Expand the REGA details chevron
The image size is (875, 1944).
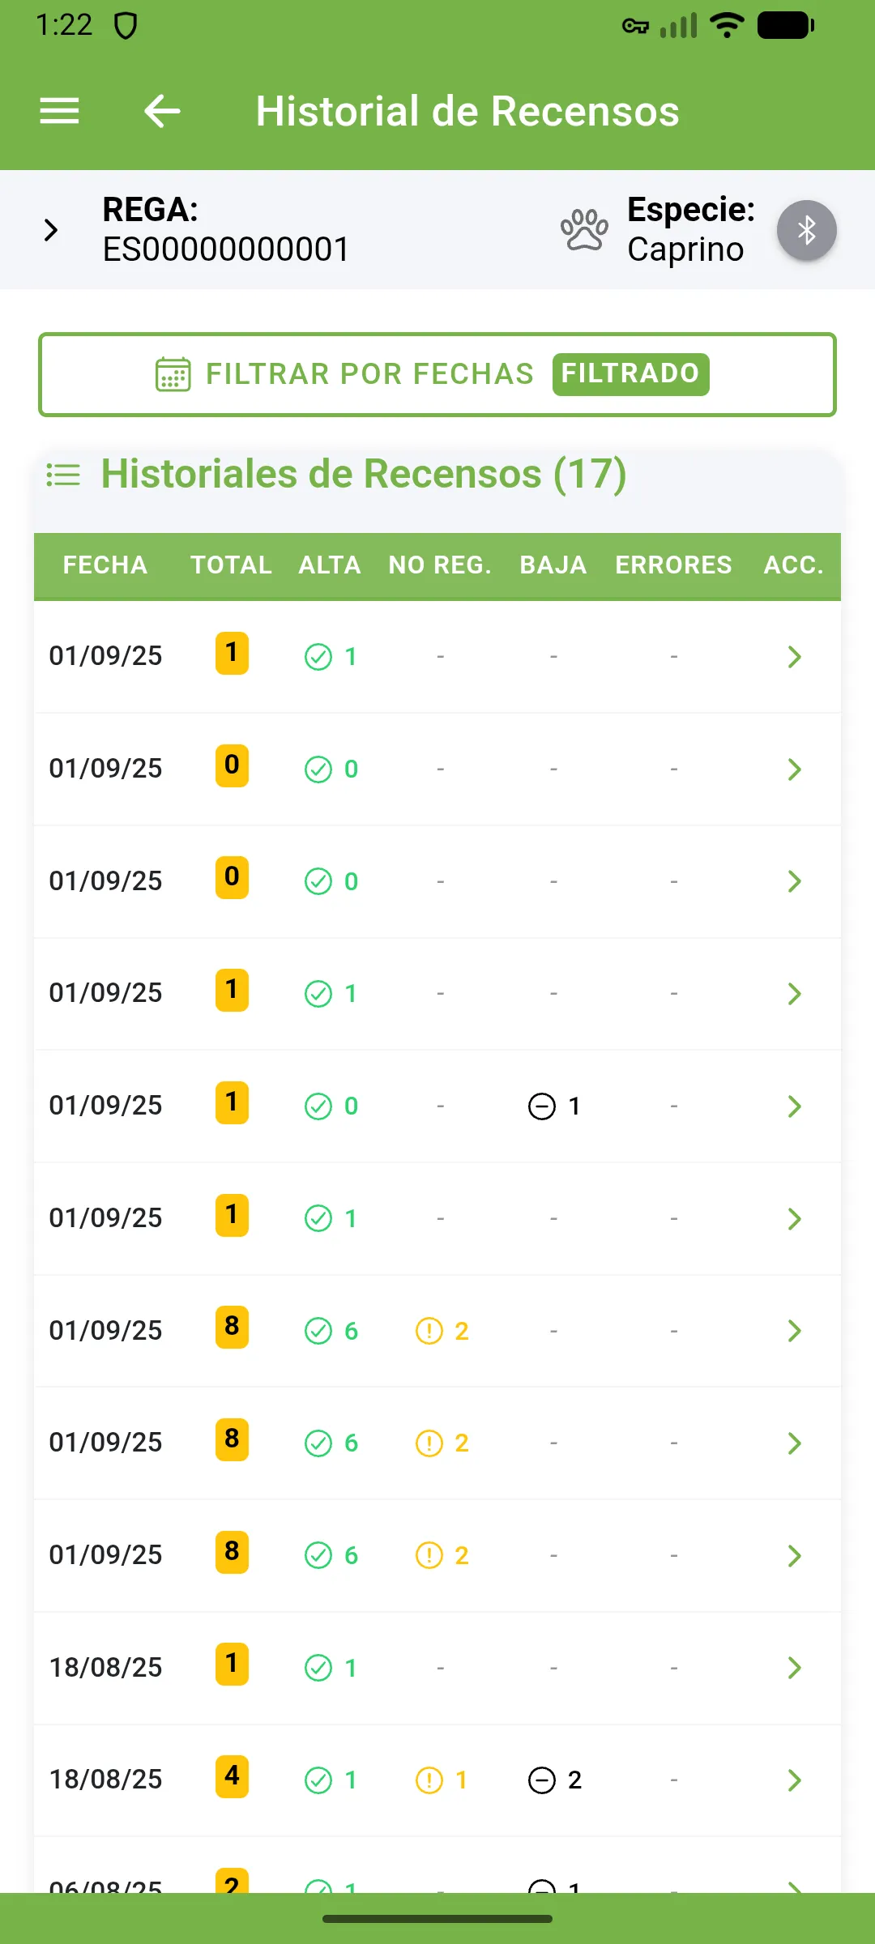coord(51,231)
